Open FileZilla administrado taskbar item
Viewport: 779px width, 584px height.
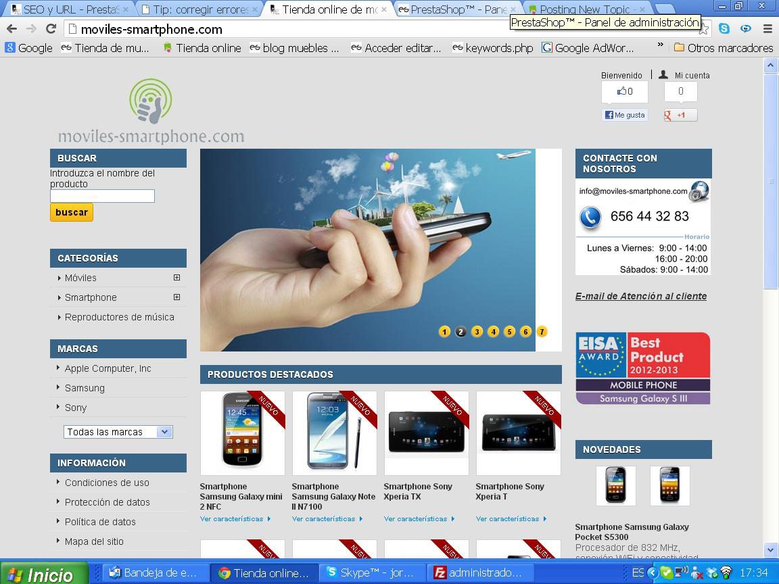tap(480, 573)
